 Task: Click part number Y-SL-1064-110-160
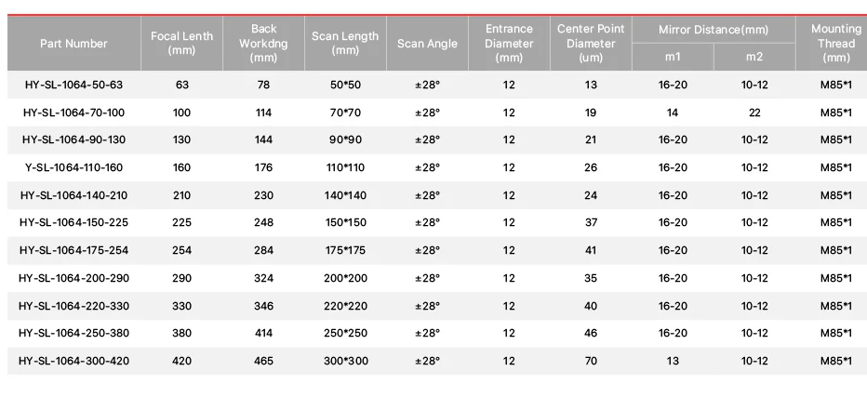[x=73, y=167]
